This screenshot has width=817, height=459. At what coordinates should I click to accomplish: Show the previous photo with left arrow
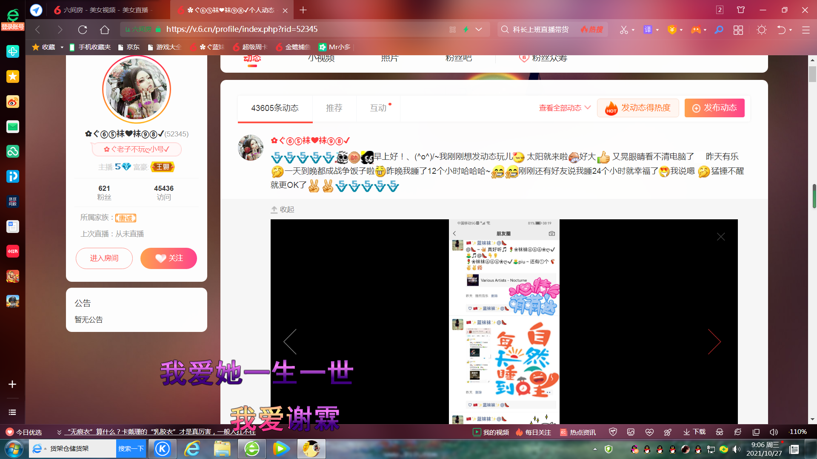click(x=290, y=342)
